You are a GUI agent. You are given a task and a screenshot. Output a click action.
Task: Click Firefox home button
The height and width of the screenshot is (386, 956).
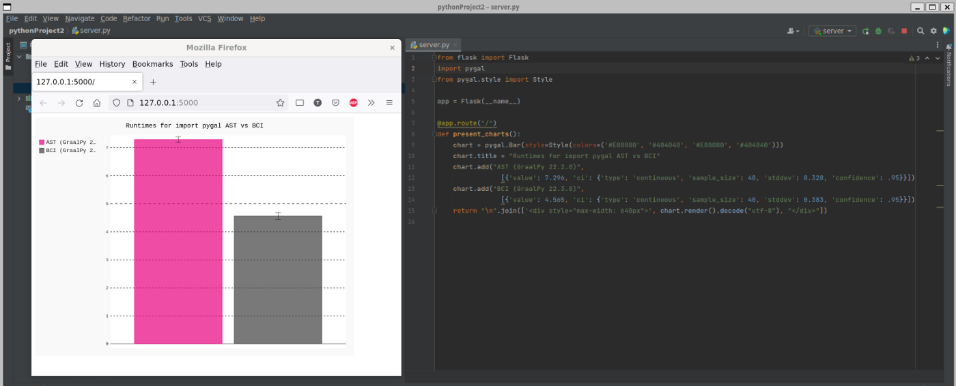coord(97,103)
